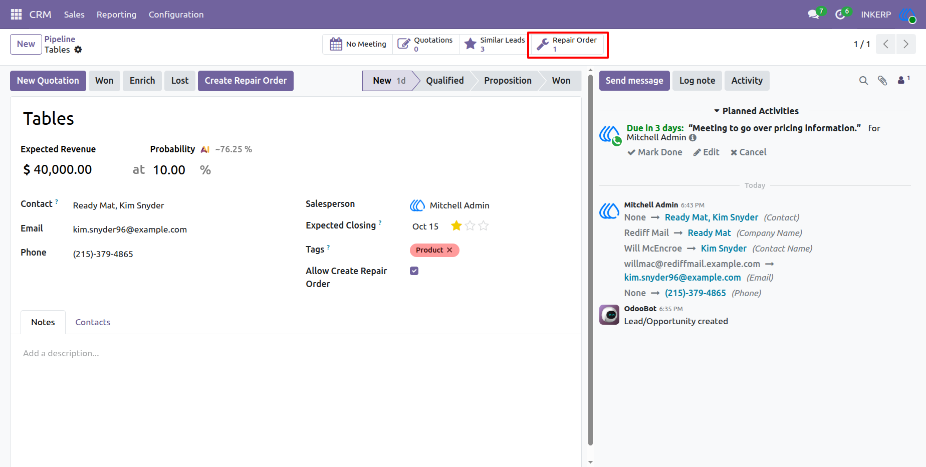Move the lead to the Qualified stage

tap(445, 81)
